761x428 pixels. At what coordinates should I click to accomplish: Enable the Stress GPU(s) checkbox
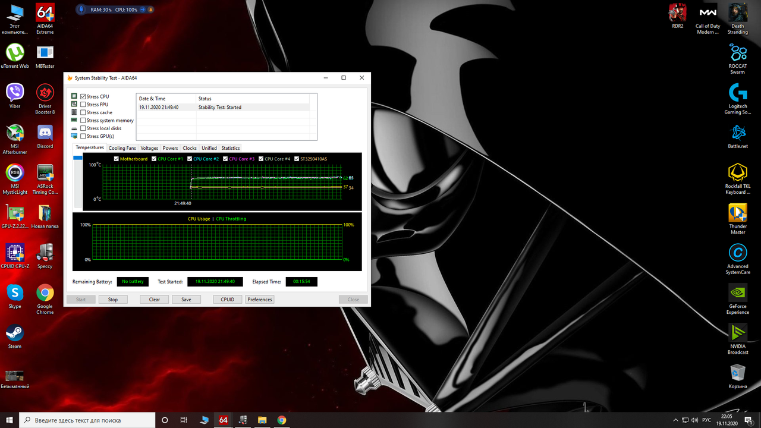[x=83, y=136]
